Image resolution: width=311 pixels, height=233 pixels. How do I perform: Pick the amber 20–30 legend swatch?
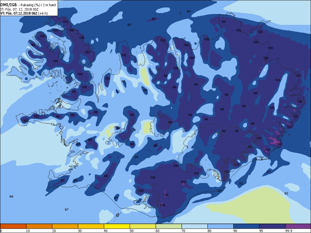click(65, 226)
